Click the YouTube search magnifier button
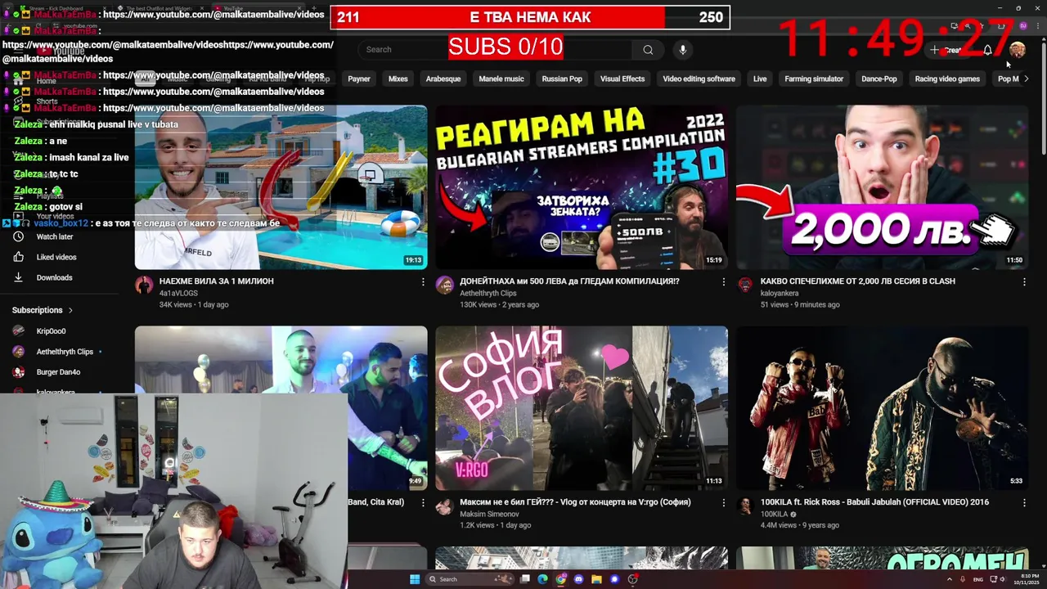1047x589 pixels. [x=648, y=50]
